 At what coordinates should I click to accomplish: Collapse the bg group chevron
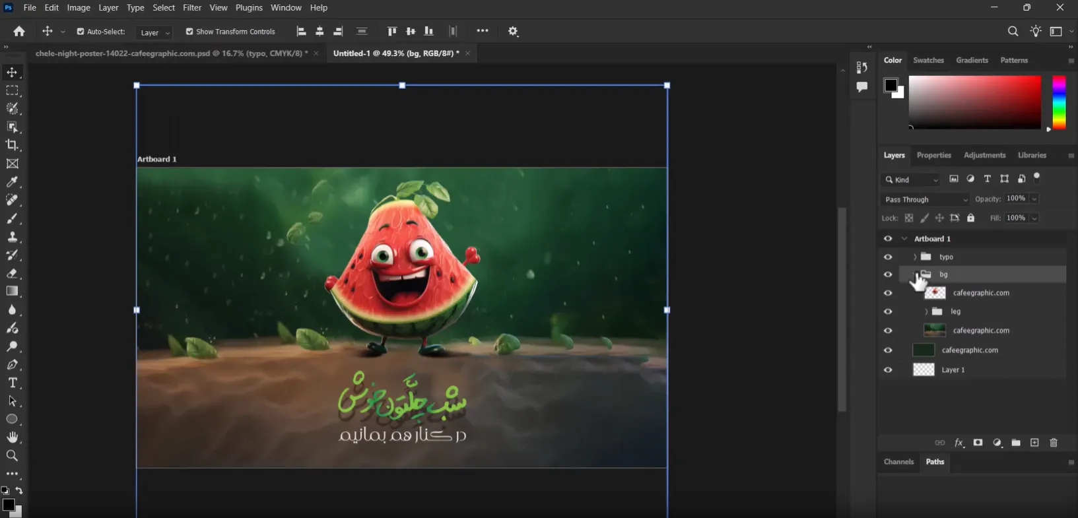tap(915, 275)
